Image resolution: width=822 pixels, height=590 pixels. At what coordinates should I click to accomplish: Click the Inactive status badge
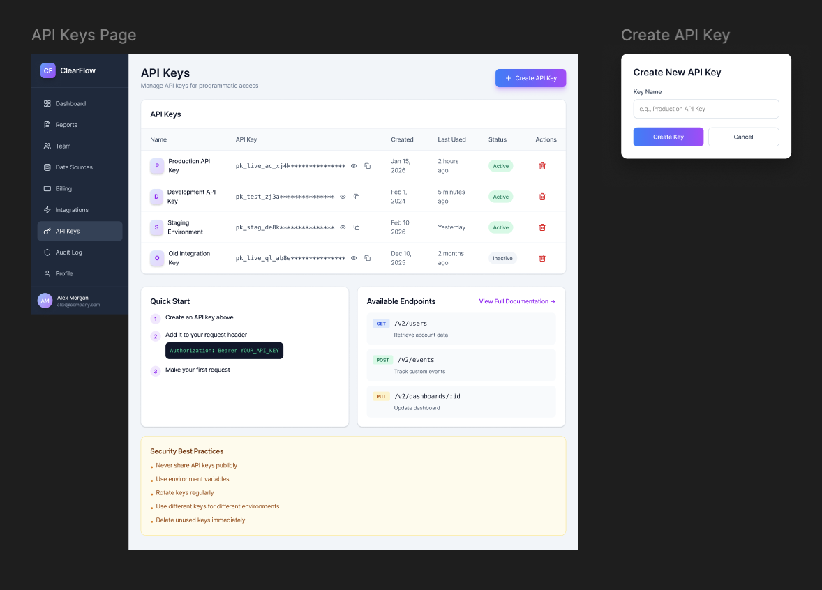click(x=502, y=258)
